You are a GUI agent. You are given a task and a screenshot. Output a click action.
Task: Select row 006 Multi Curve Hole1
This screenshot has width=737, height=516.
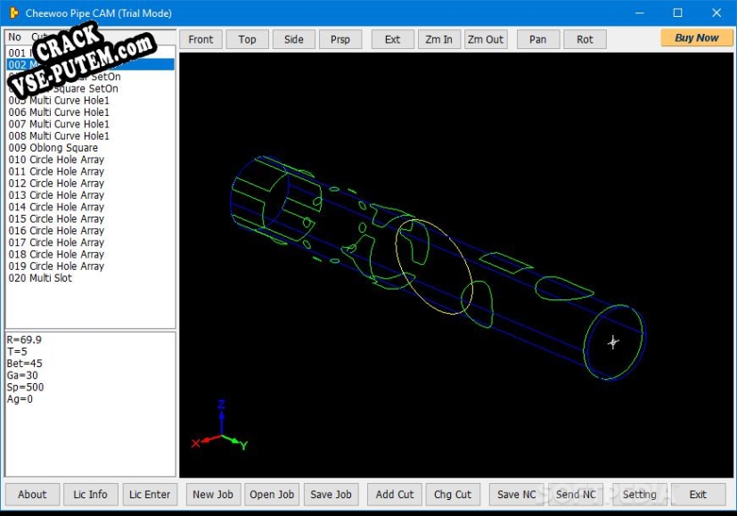(90, 112)
